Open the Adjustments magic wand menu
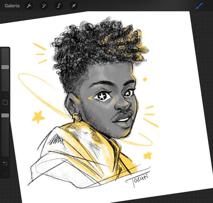The width and height of the screenshot is (213, 203). [44, 6]
